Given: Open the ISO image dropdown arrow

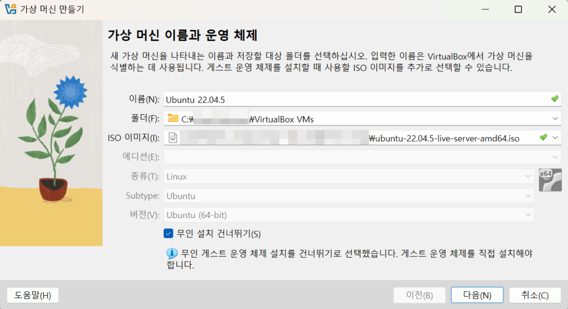Looking at the screenshot, I should point(555,138).
